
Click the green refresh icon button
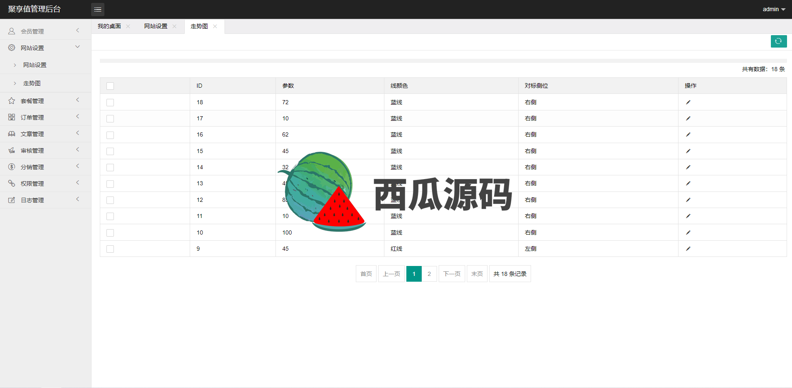tap(779, 41)
